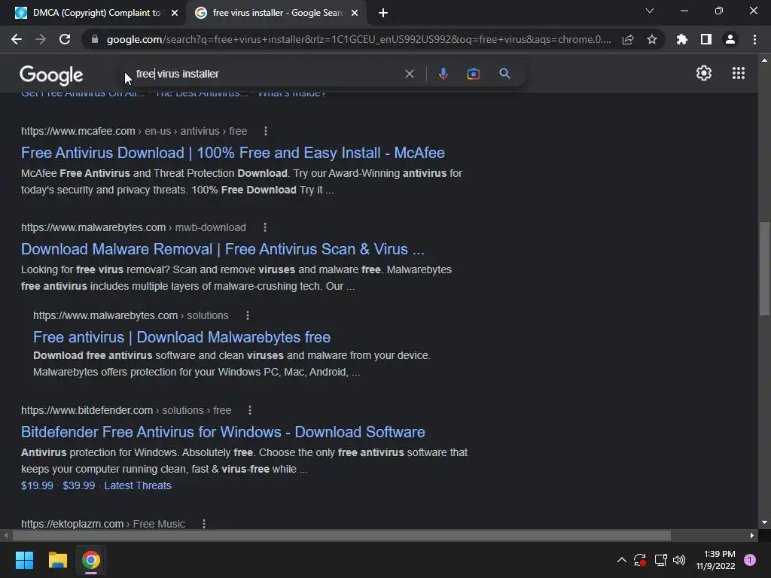Open Google quick settings gear
Screen dimensions: 771x578
point(704,73)
